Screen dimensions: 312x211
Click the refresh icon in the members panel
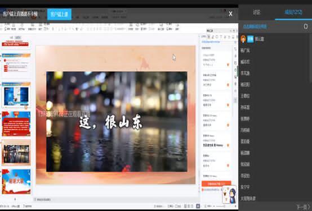click(306, 26)
